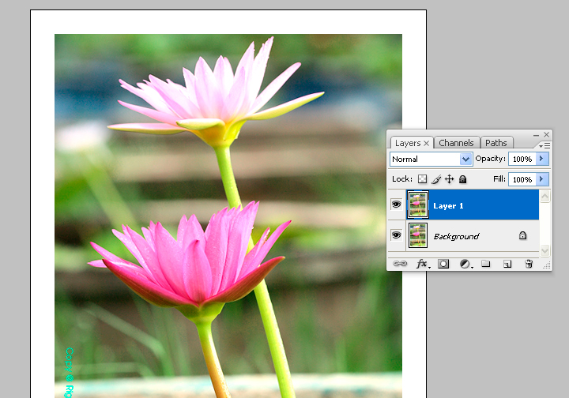Add a layer mask
569x398 pixels.
[443, 264]
